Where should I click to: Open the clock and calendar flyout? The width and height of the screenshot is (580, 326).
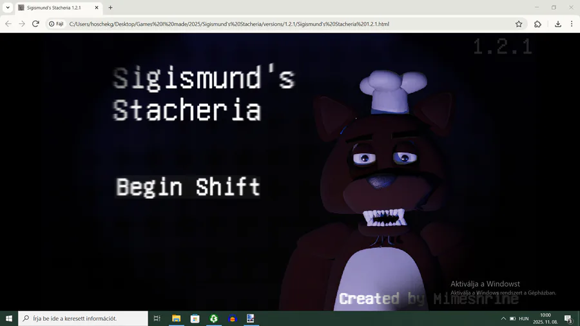[x=545, y=318]
